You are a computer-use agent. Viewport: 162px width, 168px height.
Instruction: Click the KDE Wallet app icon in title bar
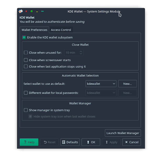coord(21,11)
